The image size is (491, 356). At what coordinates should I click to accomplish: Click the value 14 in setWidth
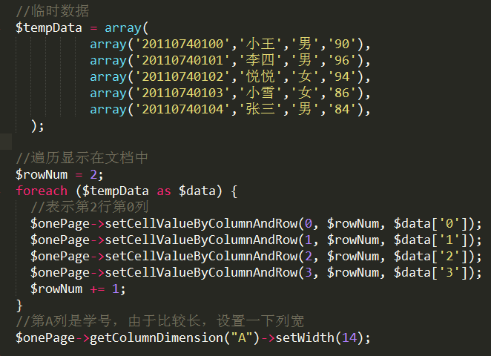(x=349, y=338)
